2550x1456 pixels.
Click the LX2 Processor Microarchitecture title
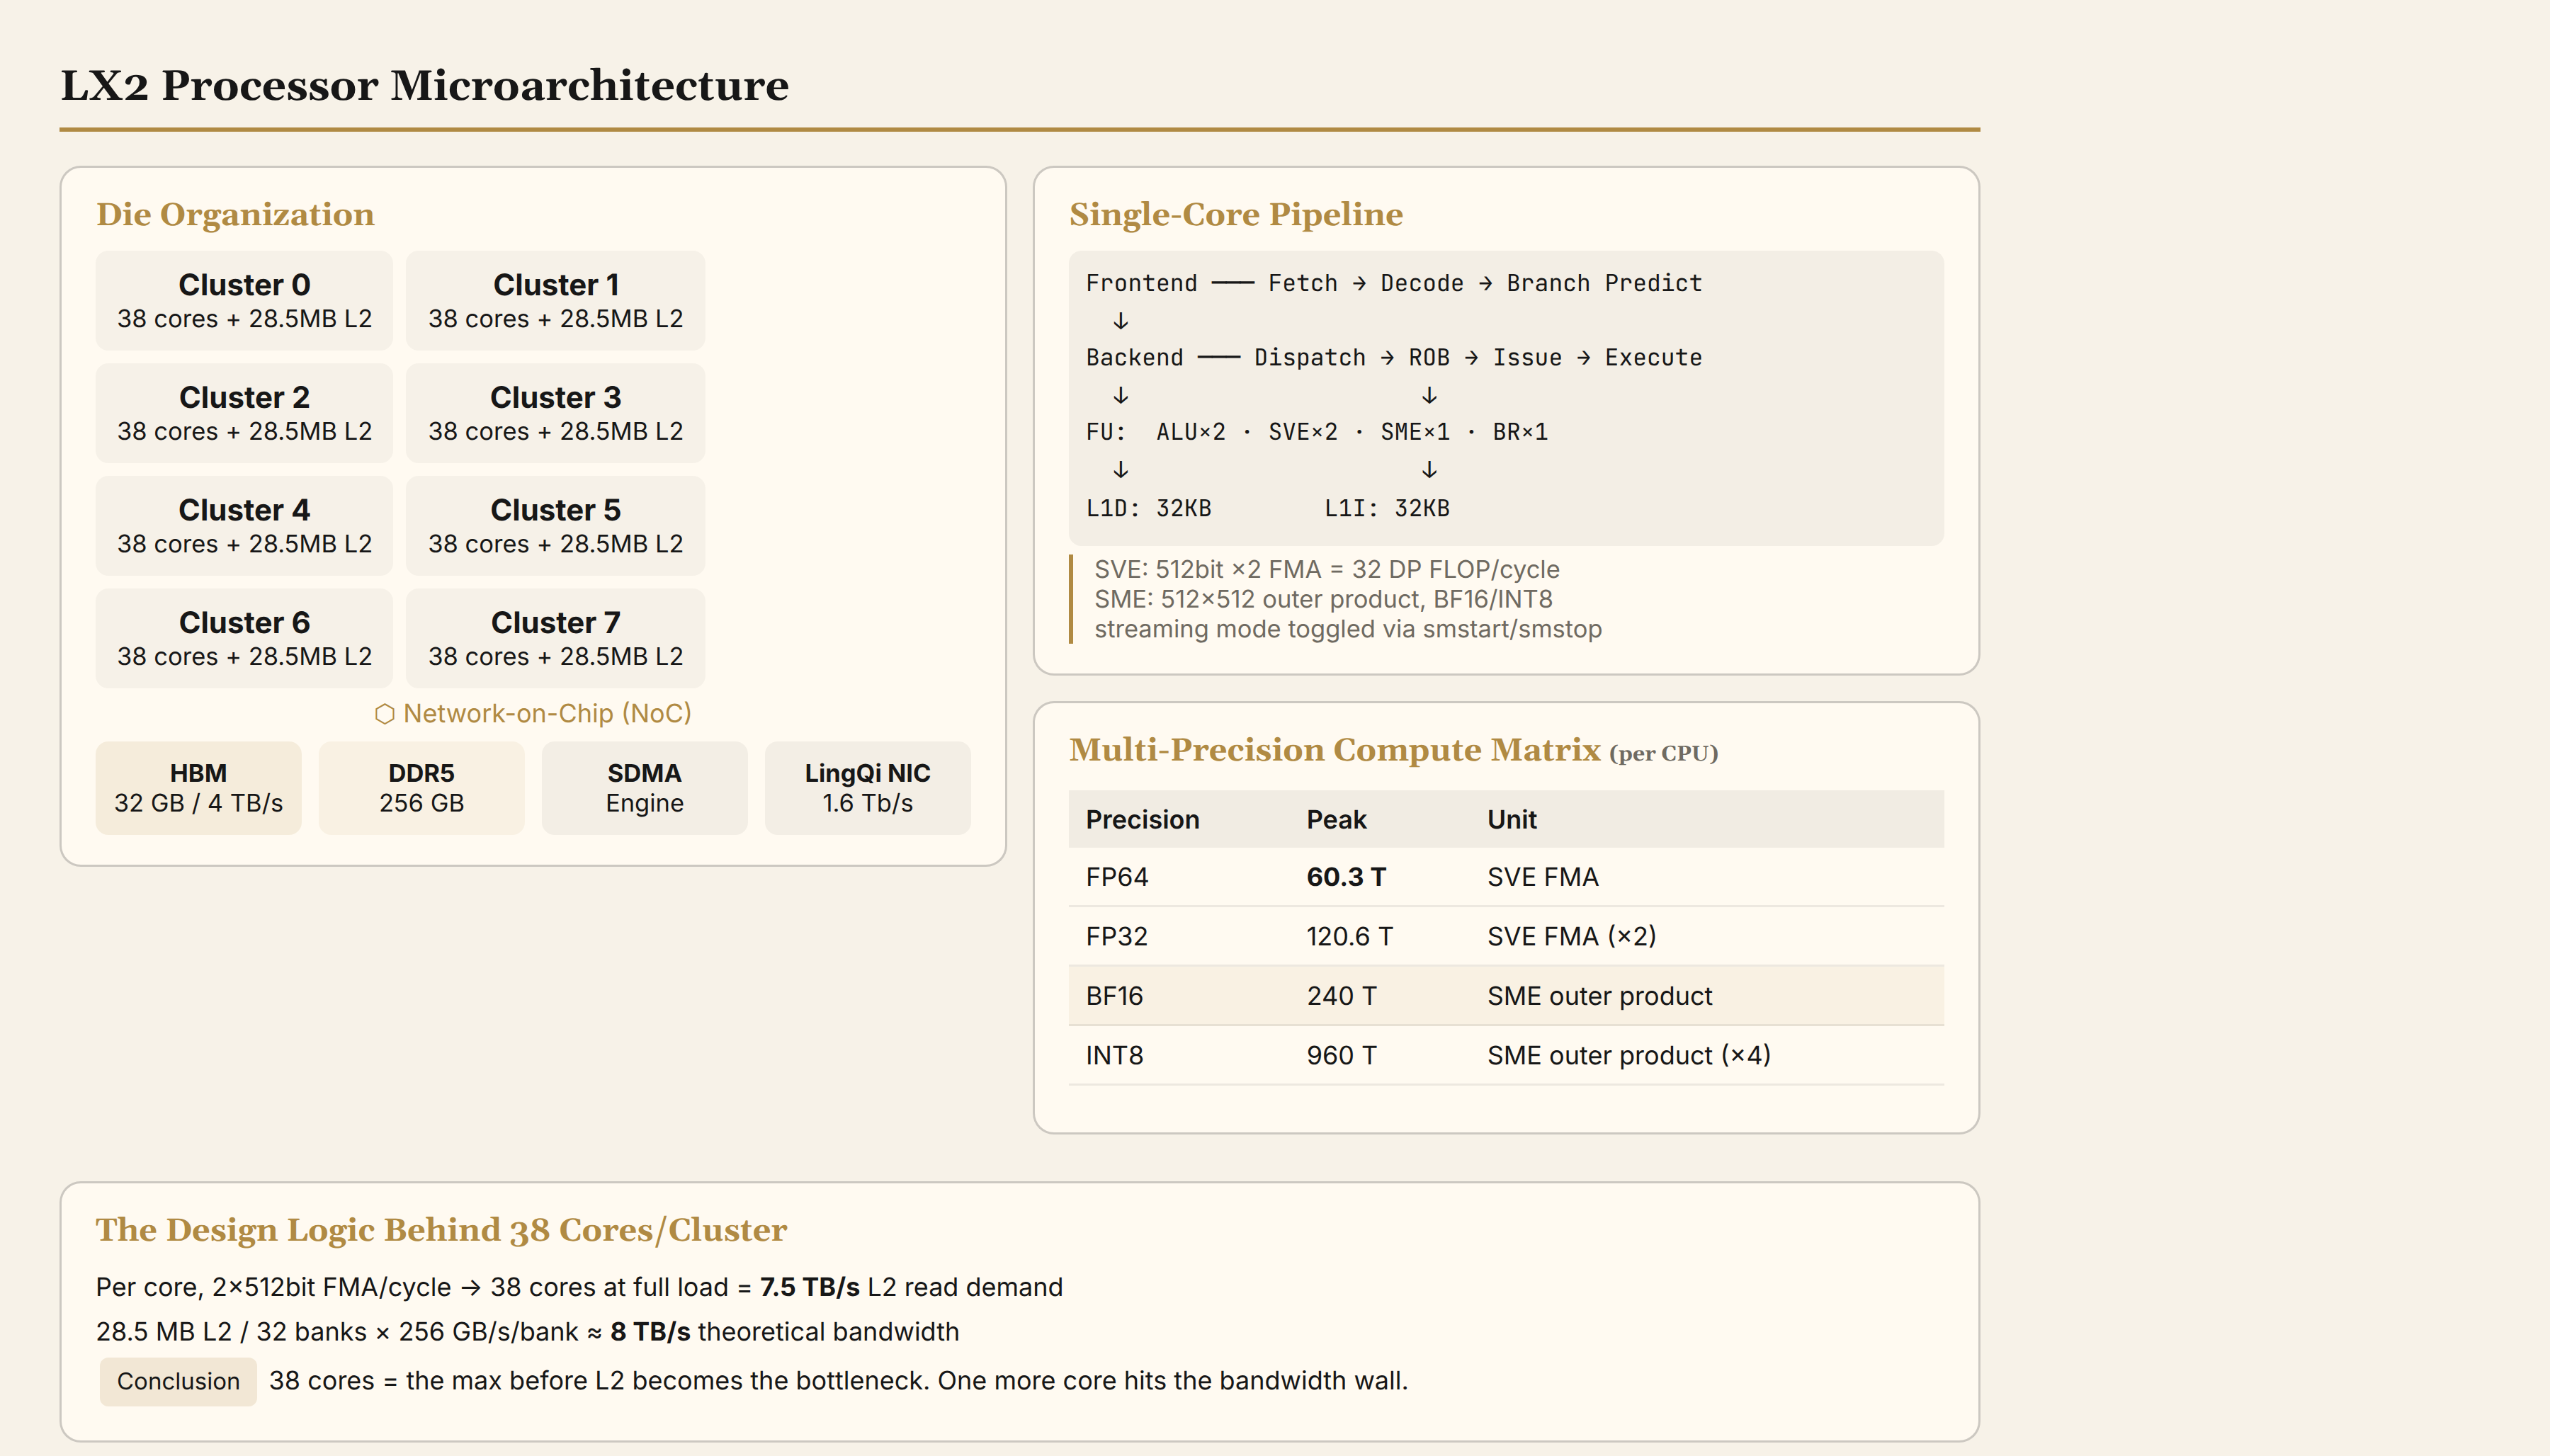coord(424,85)
